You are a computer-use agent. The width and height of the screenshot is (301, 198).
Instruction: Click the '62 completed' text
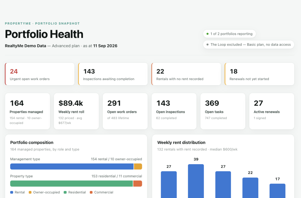166,118
